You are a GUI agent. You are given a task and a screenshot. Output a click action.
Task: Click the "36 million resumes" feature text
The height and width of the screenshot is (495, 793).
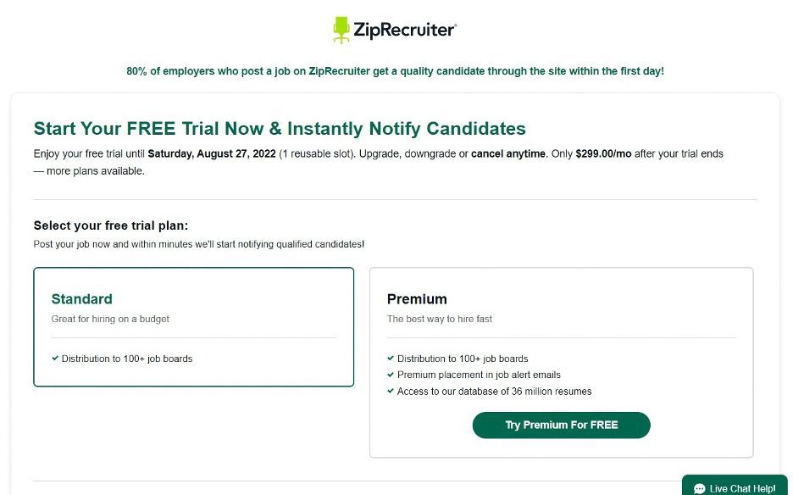coord(546,392)
